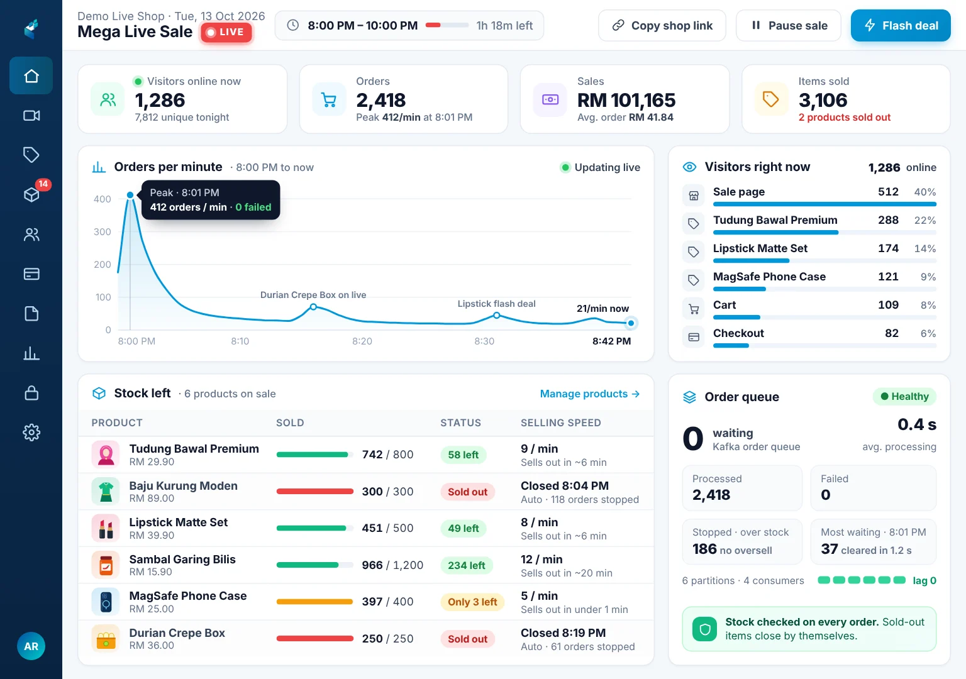
Task: Click the Tudung Bawal Premium product thumbnail
Action: point(106,455)
